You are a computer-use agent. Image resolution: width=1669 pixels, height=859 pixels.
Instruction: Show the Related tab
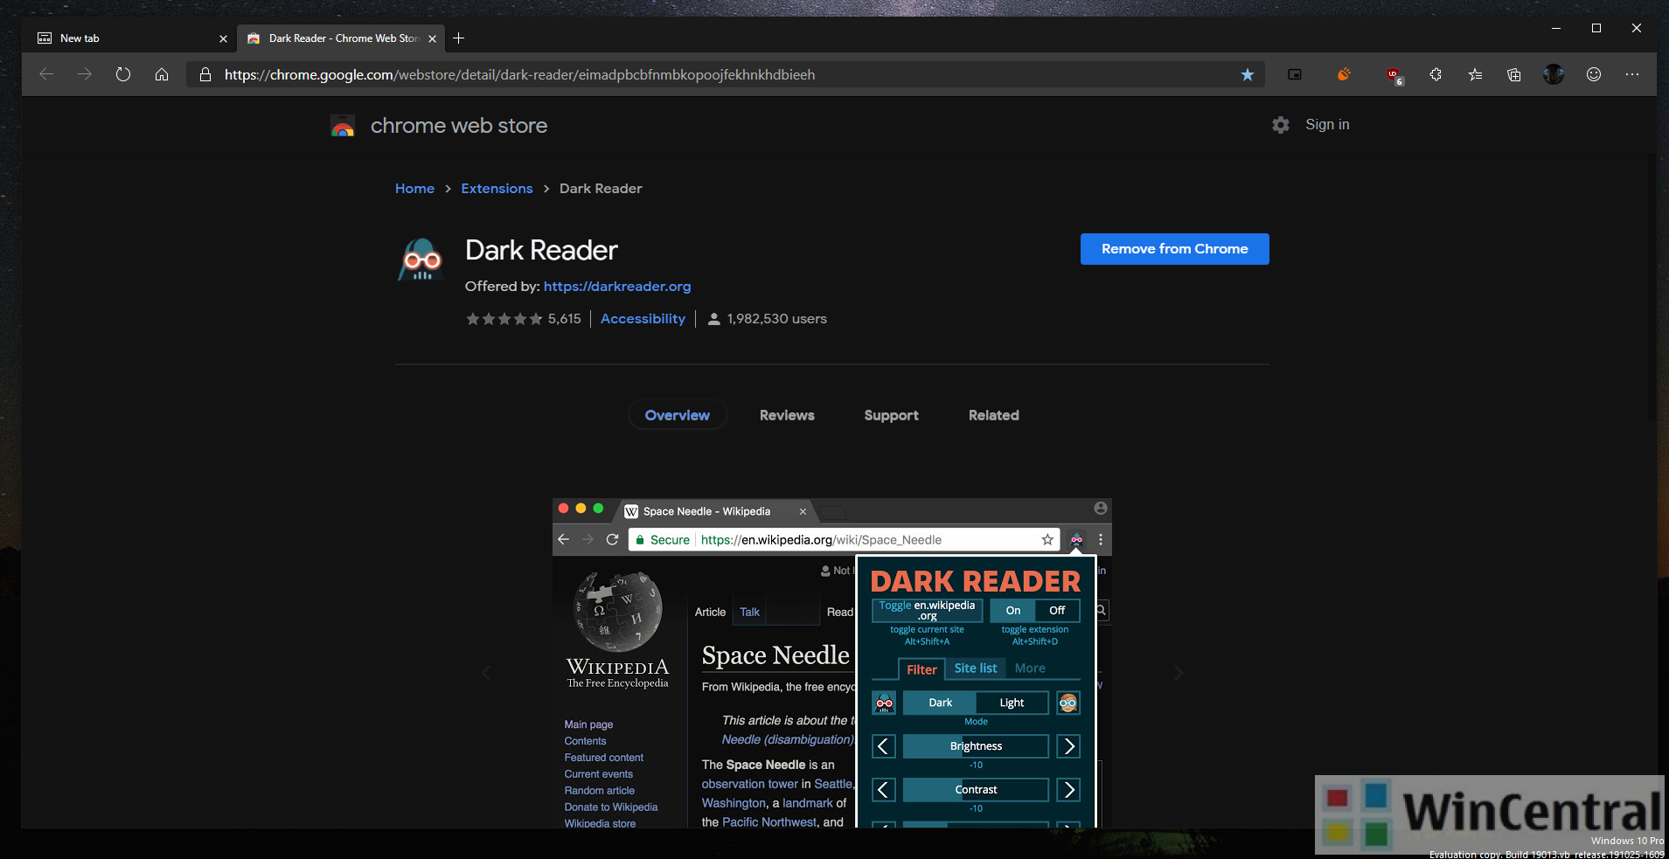pyautogui.click(x=993, y=416)
